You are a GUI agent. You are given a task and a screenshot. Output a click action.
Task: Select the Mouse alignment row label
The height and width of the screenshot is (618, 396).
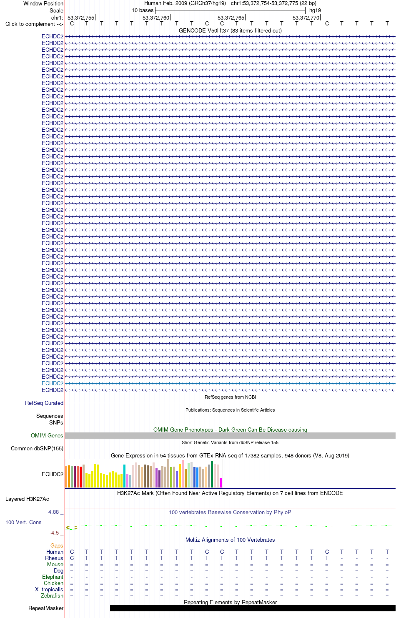[55, 564]
